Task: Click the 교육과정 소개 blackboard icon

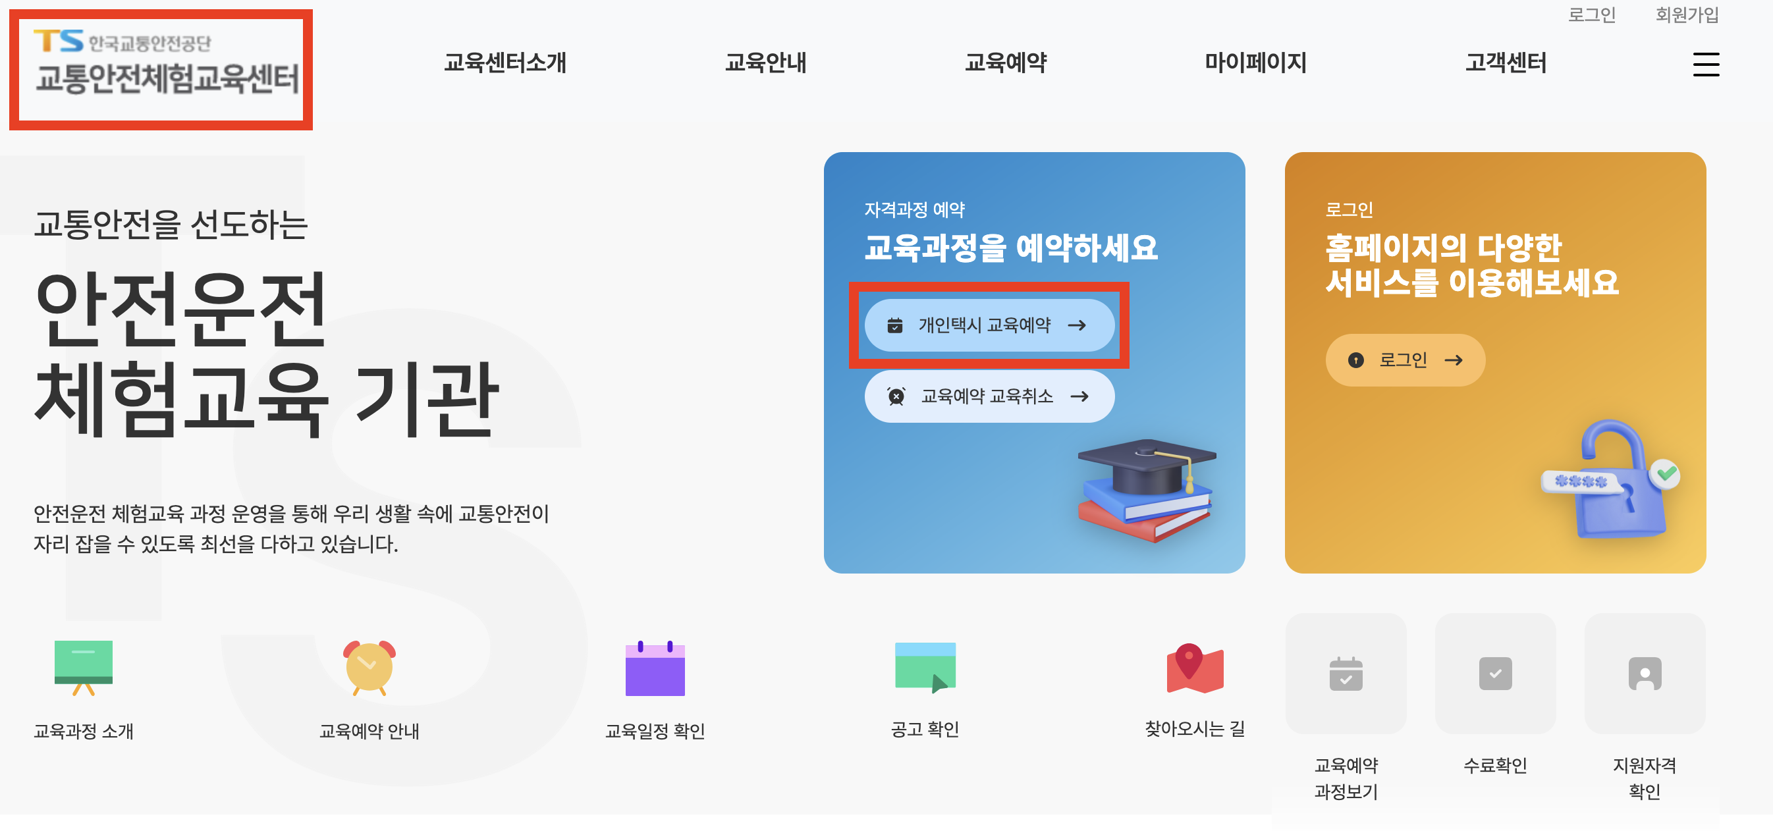Action: (x=83, y=667)
